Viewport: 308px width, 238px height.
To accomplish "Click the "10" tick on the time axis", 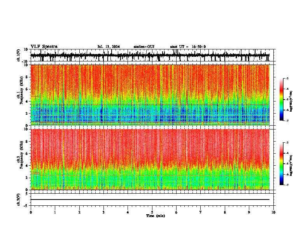I will pos(273,212).
